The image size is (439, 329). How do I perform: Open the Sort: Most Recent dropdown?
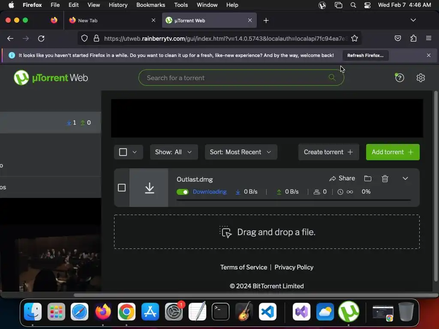[x=241, y=152]
